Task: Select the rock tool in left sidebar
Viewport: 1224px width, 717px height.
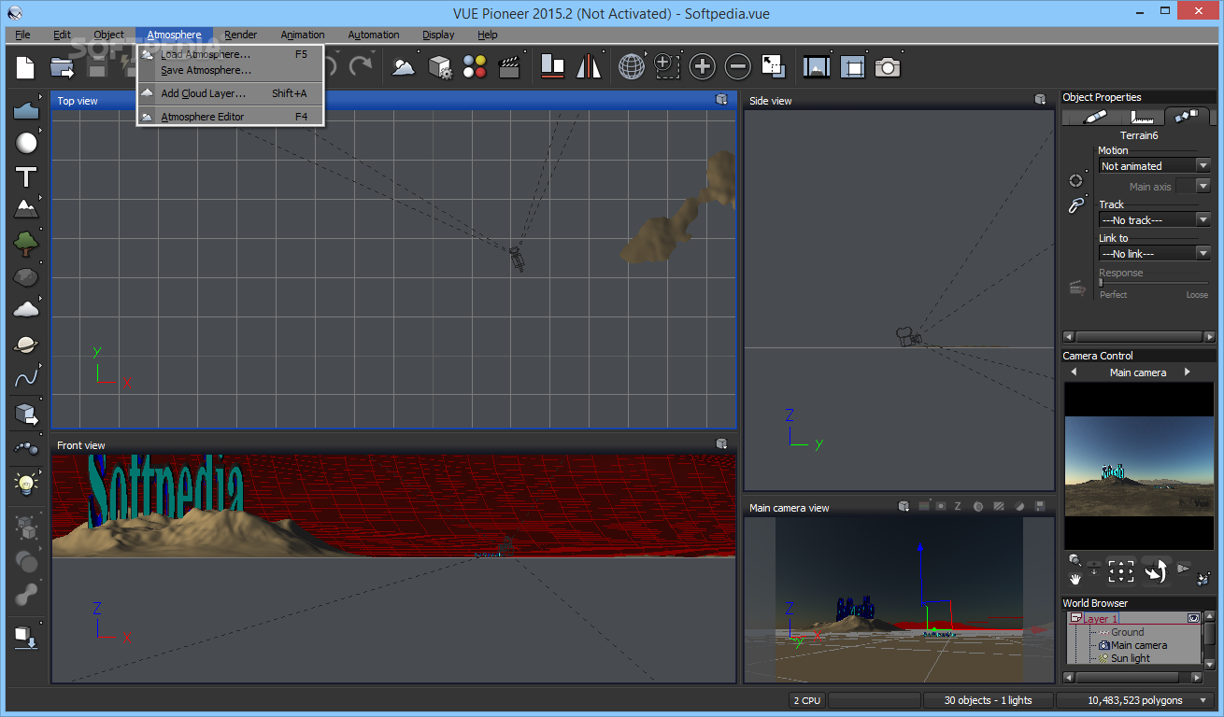Action: pos(26,277)
